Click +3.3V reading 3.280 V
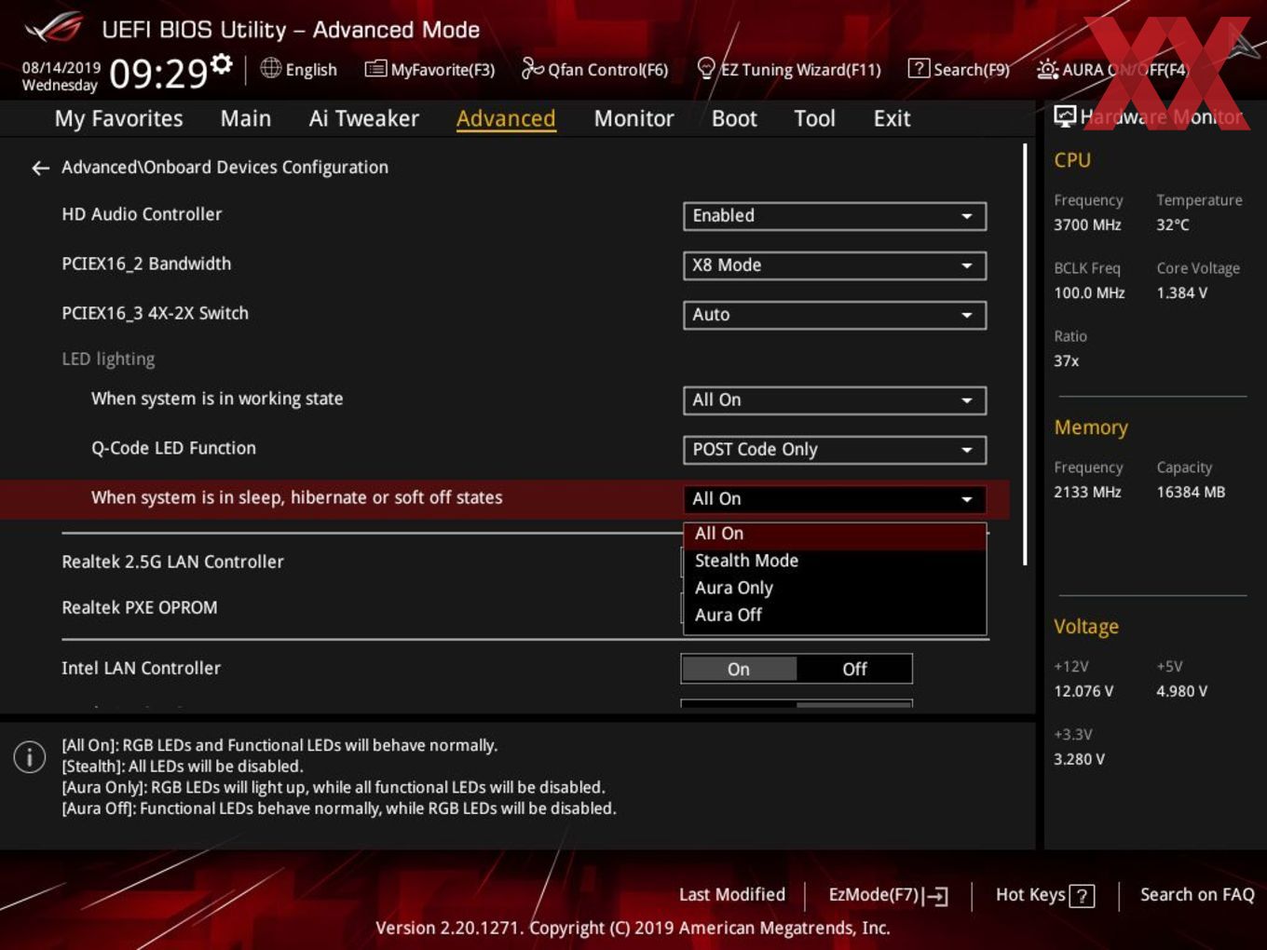1267x950 pixels. point(1079,759)
